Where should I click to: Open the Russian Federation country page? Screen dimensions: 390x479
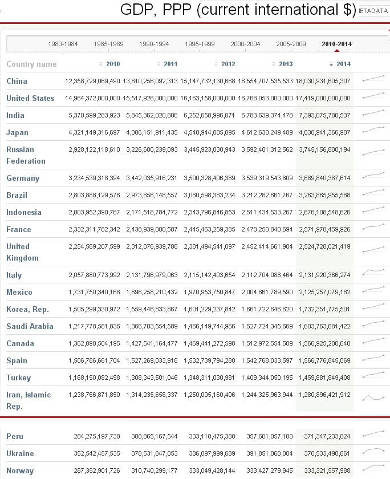pyautogui.click(x=26, y=155)
